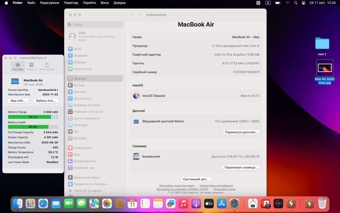Click Системний звіт… button
Screen dimensions: 340x213
coord(196,179)
